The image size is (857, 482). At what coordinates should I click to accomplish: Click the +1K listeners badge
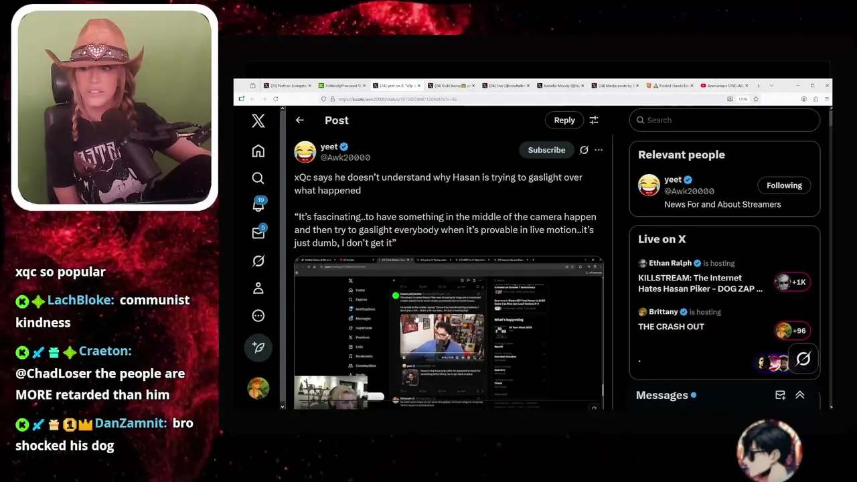tap(792, 282)
